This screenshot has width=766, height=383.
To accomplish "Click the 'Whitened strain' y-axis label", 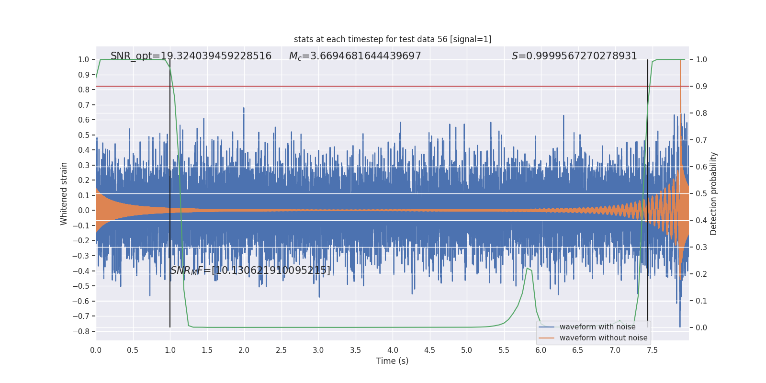I will [x=64, y=193].
